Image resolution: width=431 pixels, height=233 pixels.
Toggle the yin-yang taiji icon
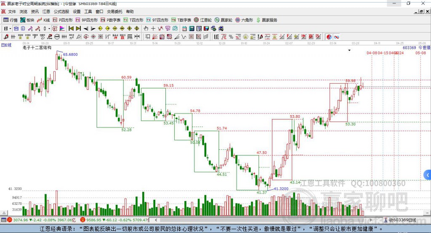click(x=329, y=37)
